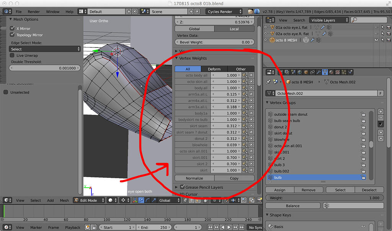Open the Modifiers wrench tab

click(x=318, y=72)
